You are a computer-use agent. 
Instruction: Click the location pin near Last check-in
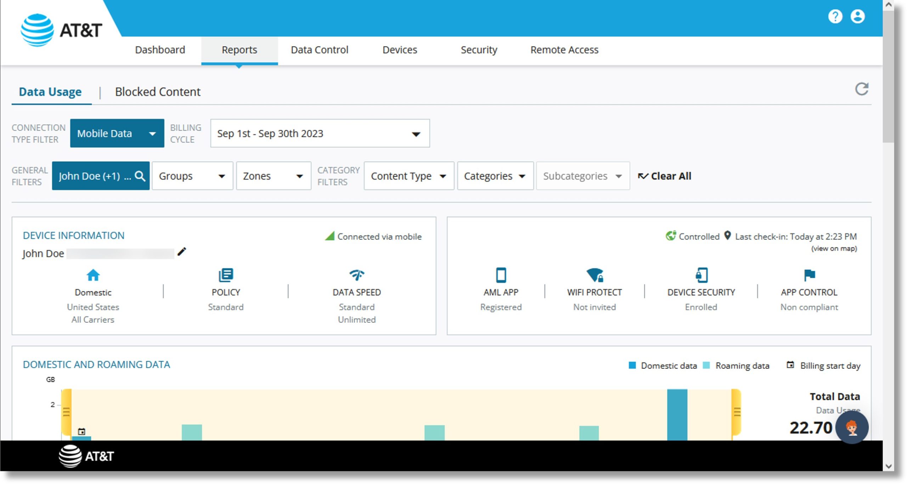[727, 235]
